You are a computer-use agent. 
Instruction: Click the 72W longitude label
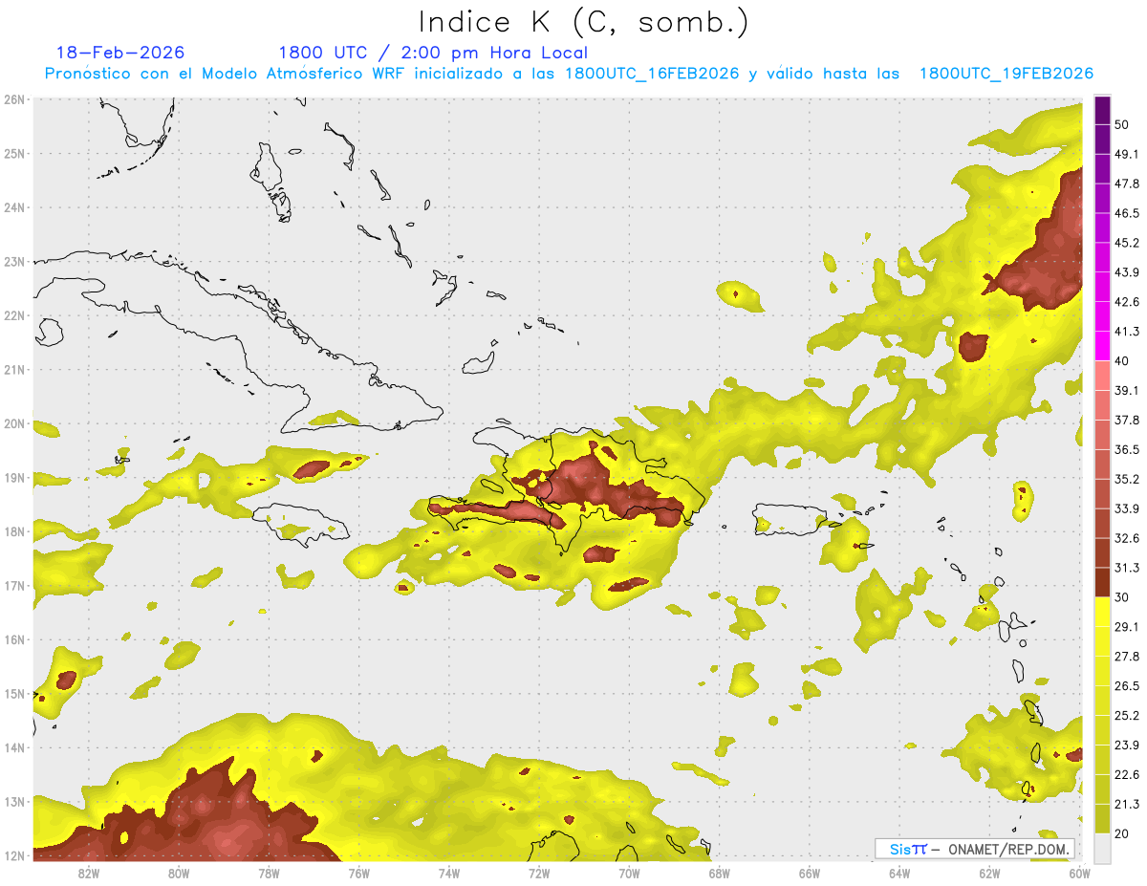539,873
